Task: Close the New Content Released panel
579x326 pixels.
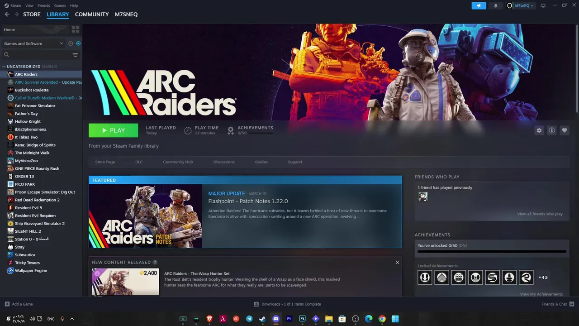Action: pyautogui.click(x=397, y=262)
